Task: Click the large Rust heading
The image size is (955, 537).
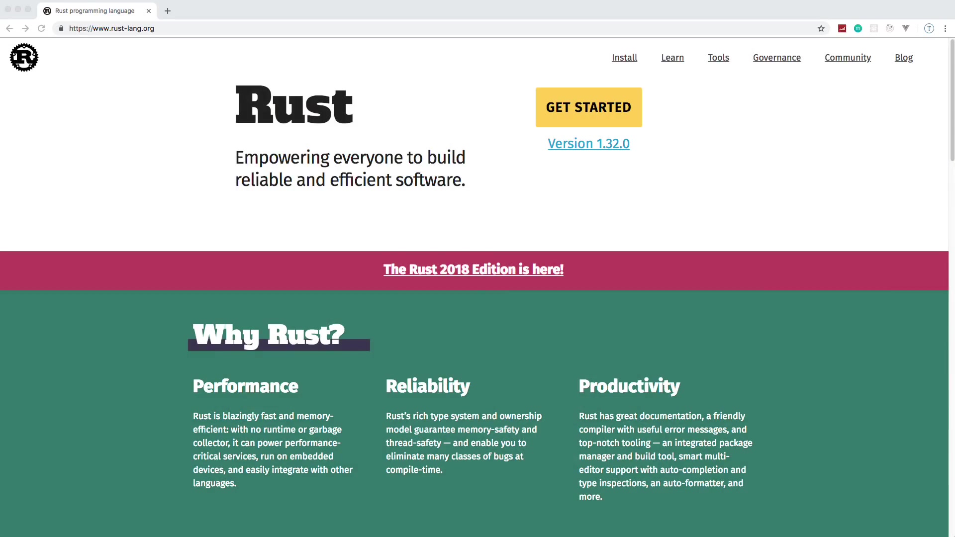Action: tap(294, 105)
